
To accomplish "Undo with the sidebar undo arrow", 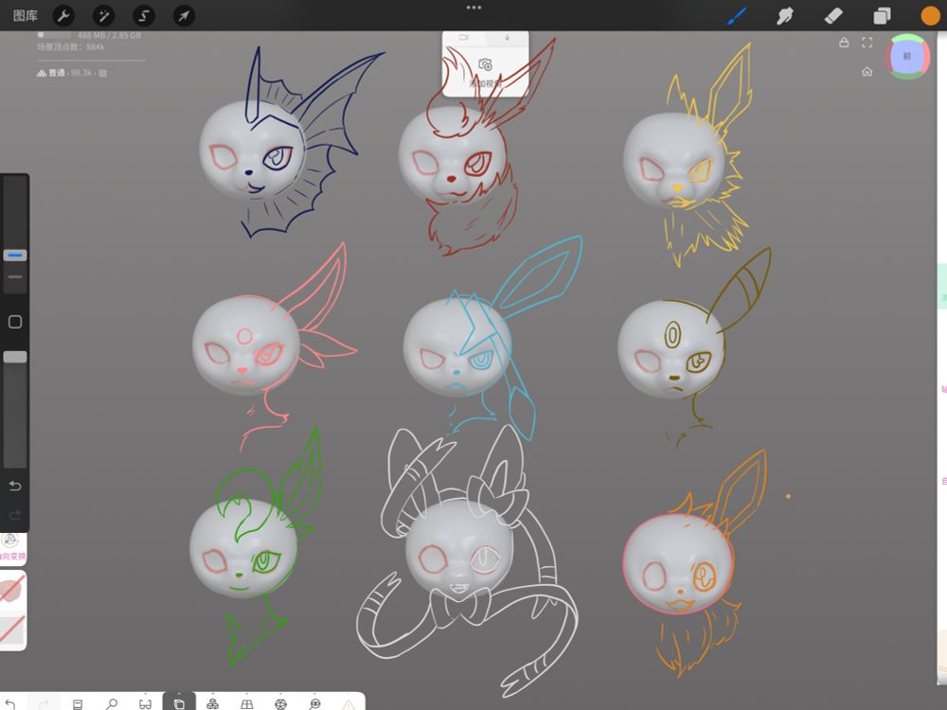I will tap(15, 486).
